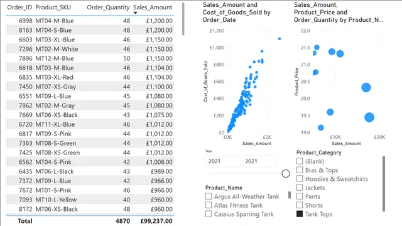Click the MT08-XS-Green SKU cell
Screen dimensions: 402x226
(x=58, y=153)
